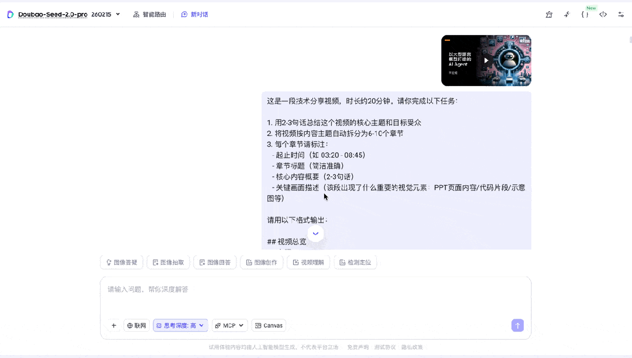Play the AI Agent video thumbnail

coord(486,60)
